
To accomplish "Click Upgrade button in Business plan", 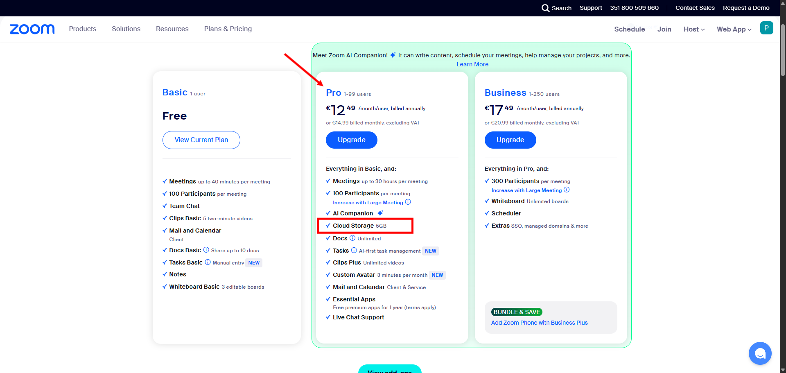I will point(510,140).
